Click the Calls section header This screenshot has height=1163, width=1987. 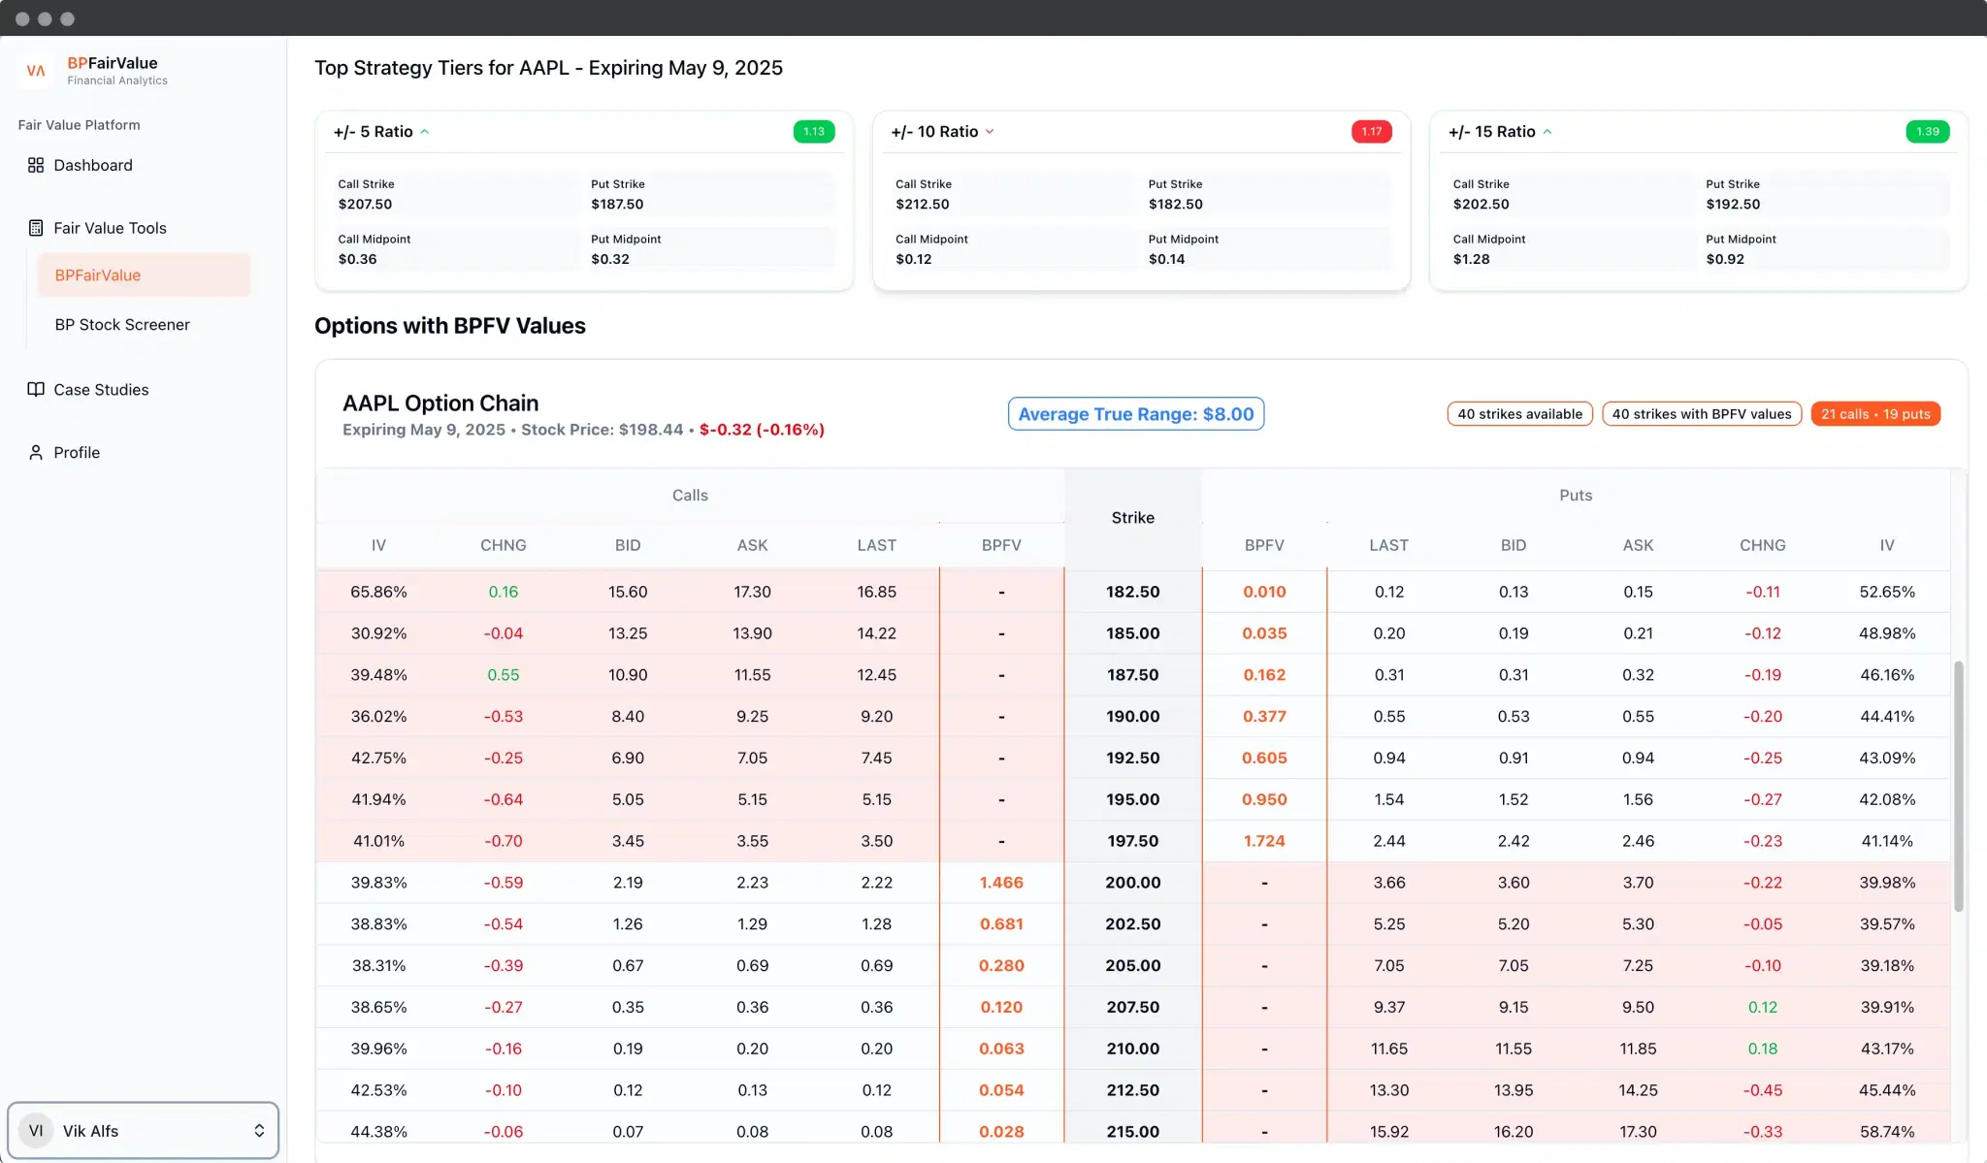[x=690, y=496]
